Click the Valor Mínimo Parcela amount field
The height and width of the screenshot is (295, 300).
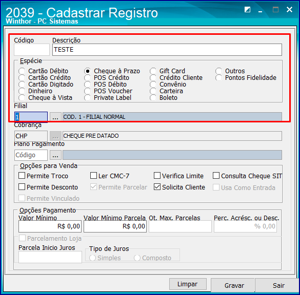115,226
